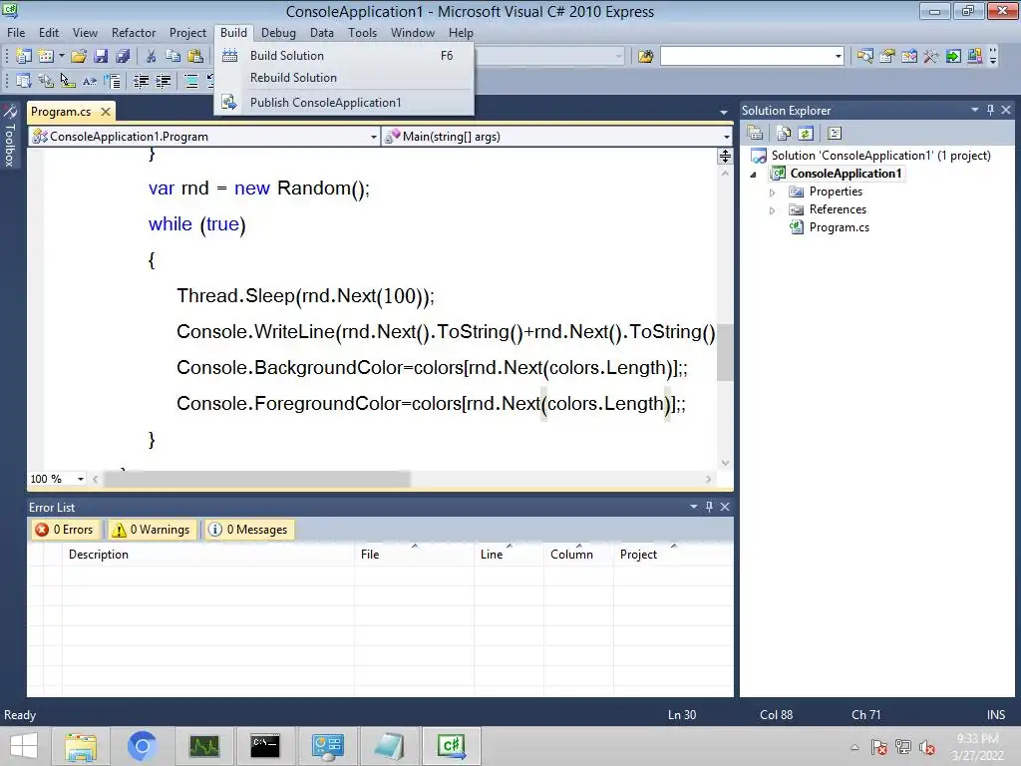Toggle the 0 Warnings filter button
This screenshot has width=1021, height=766.
coord(153,530)
